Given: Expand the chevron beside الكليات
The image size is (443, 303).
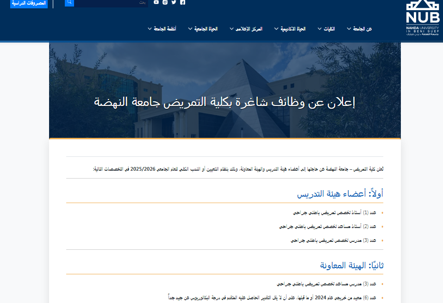Looking at the screenshot, I should coord(319,29).
